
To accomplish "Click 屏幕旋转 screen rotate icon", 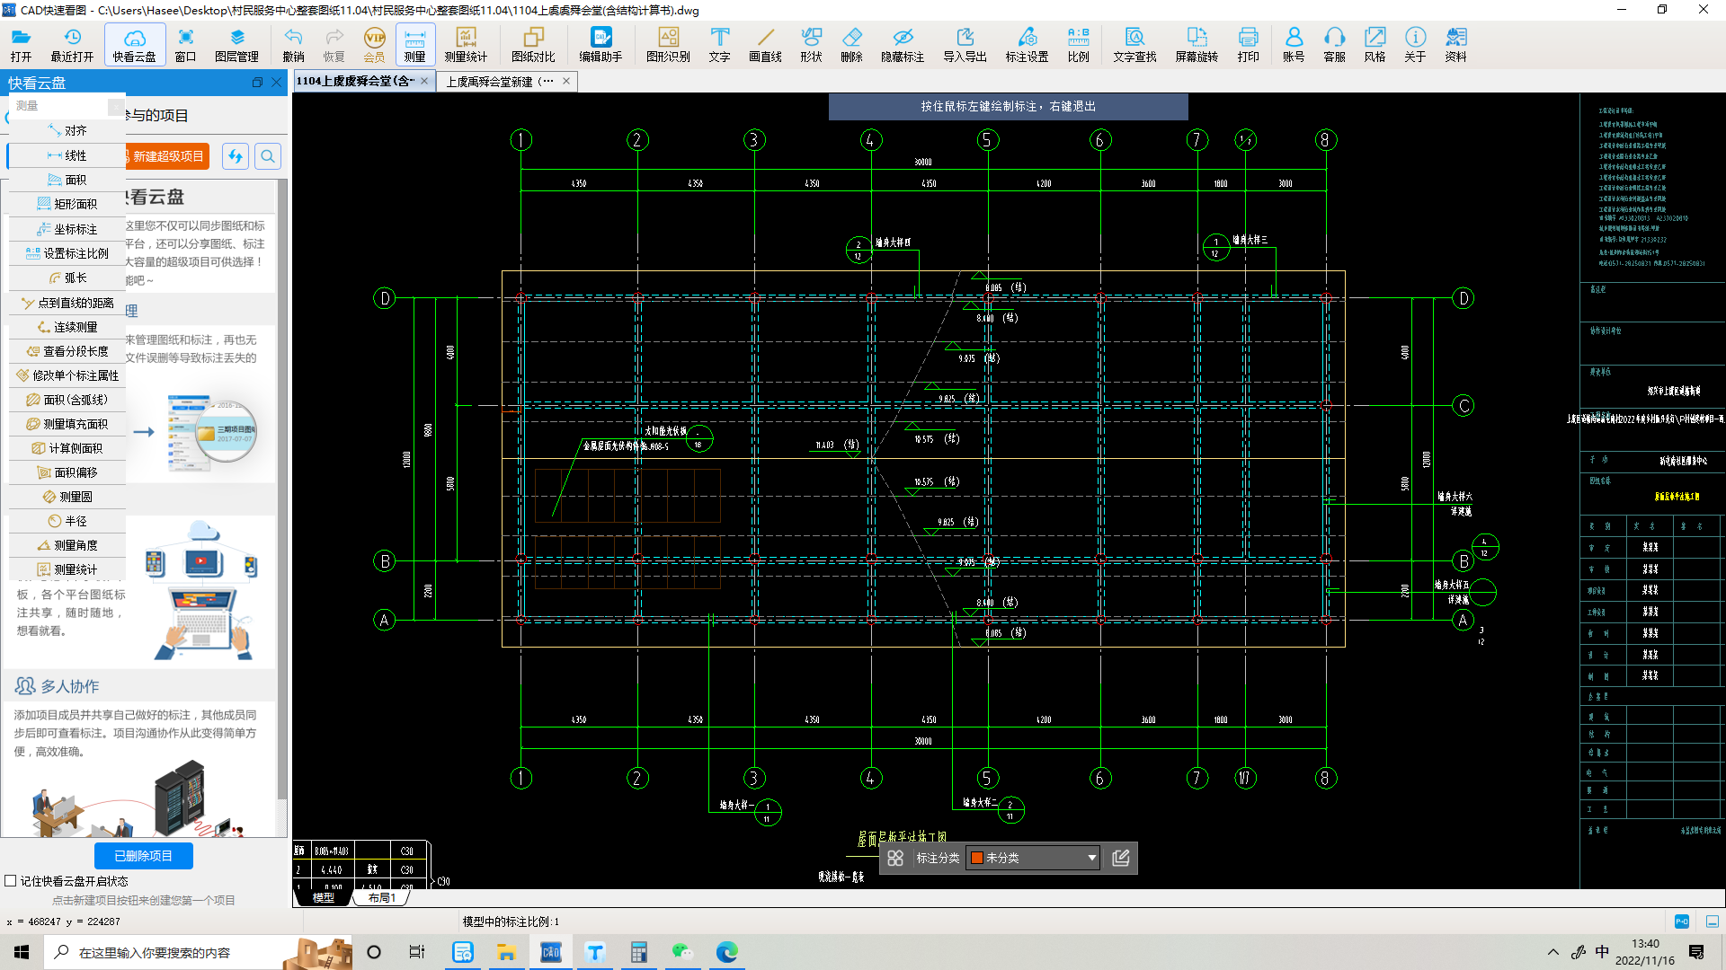I will tap(1197, 44).
